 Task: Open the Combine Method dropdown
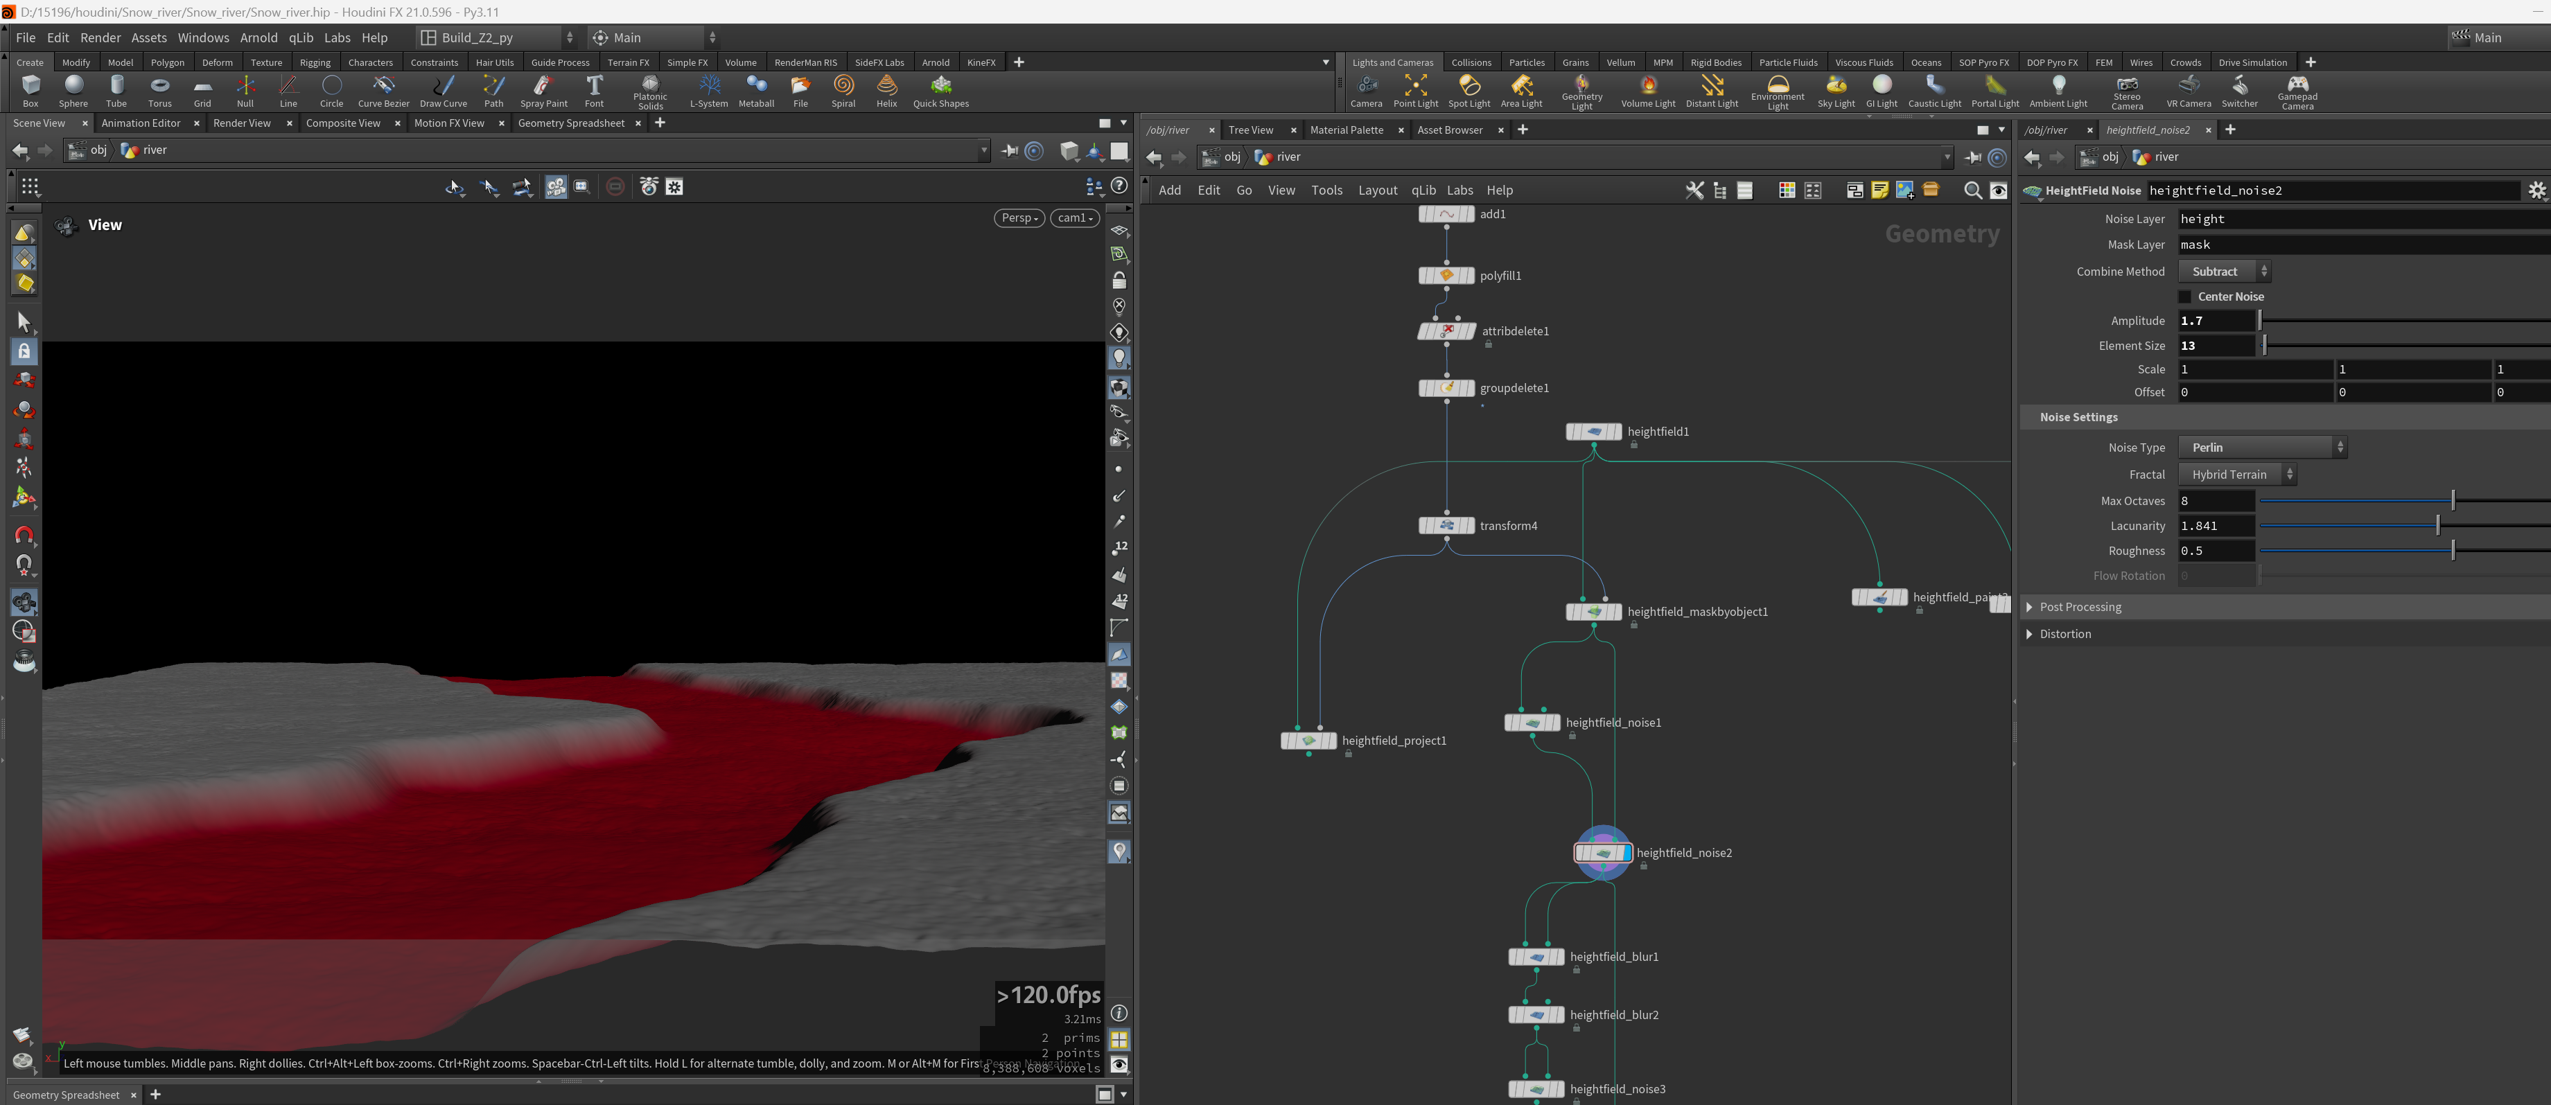tap(2223, 272)
